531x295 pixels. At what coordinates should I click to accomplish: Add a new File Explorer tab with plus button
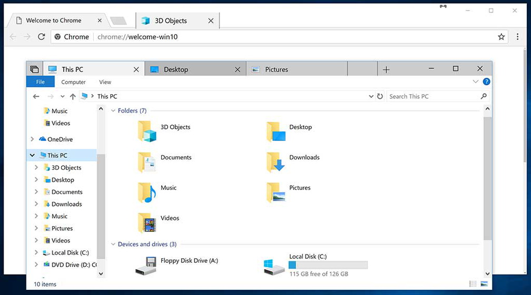coord(386,69)
